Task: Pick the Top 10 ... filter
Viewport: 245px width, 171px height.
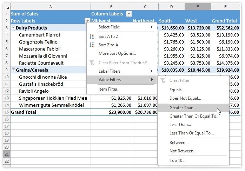Action: (x=178, y=160)
